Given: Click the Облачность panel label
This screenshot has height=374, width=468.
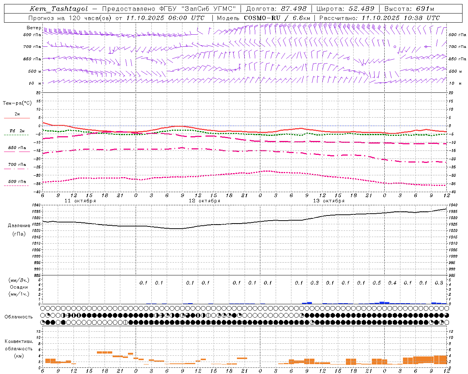Looking at the screenshot, I should 19,317.
